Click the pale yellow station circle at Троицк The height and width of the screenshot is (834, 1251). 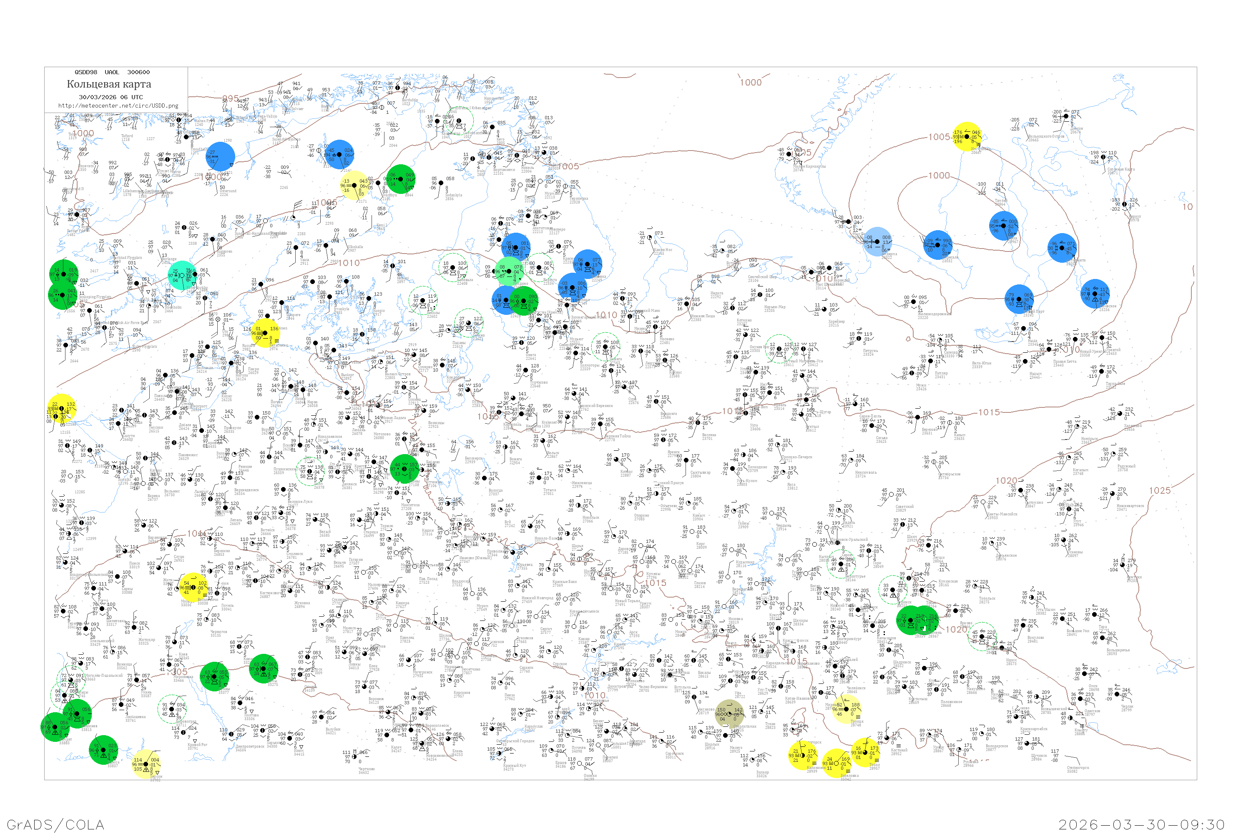pos(847,709)
